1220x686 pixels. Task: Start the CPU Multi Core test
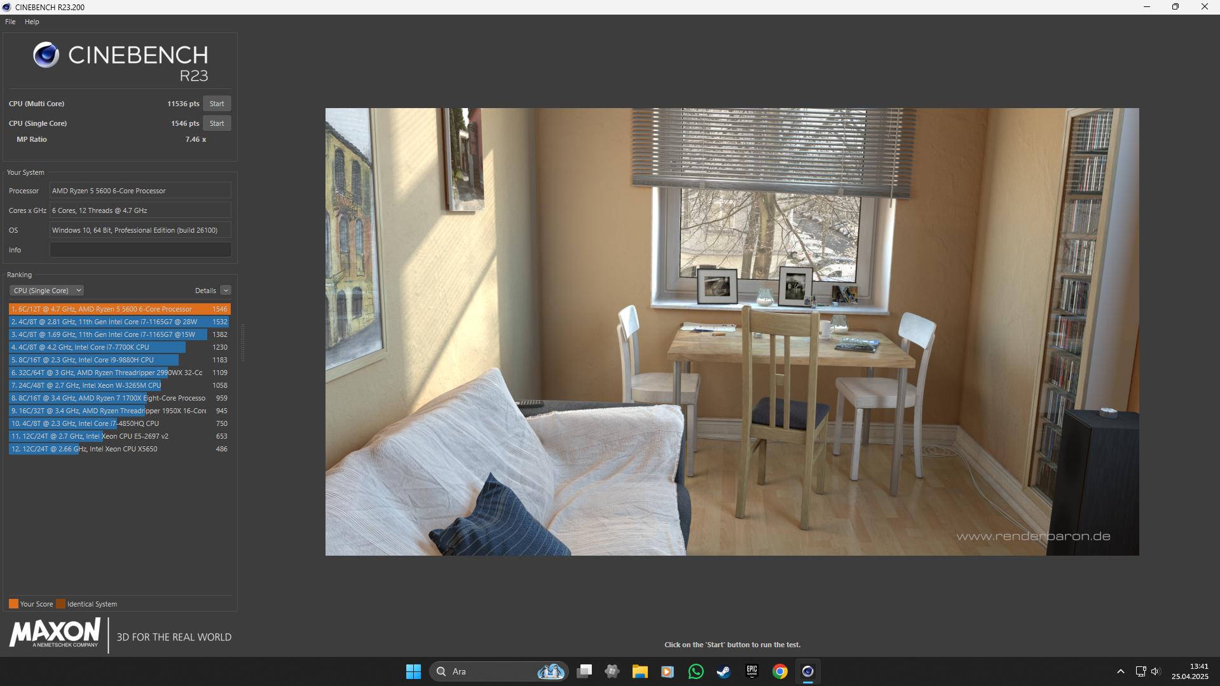[217, 104]
